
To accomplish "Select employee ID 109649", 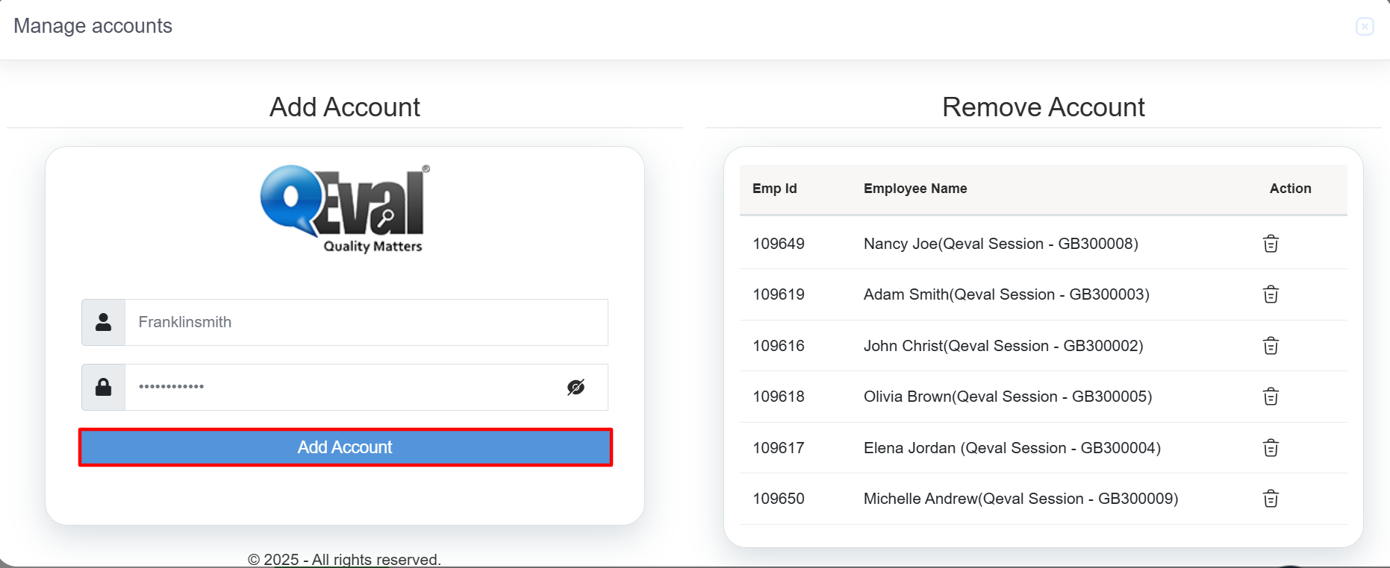I will coord(779,244).
